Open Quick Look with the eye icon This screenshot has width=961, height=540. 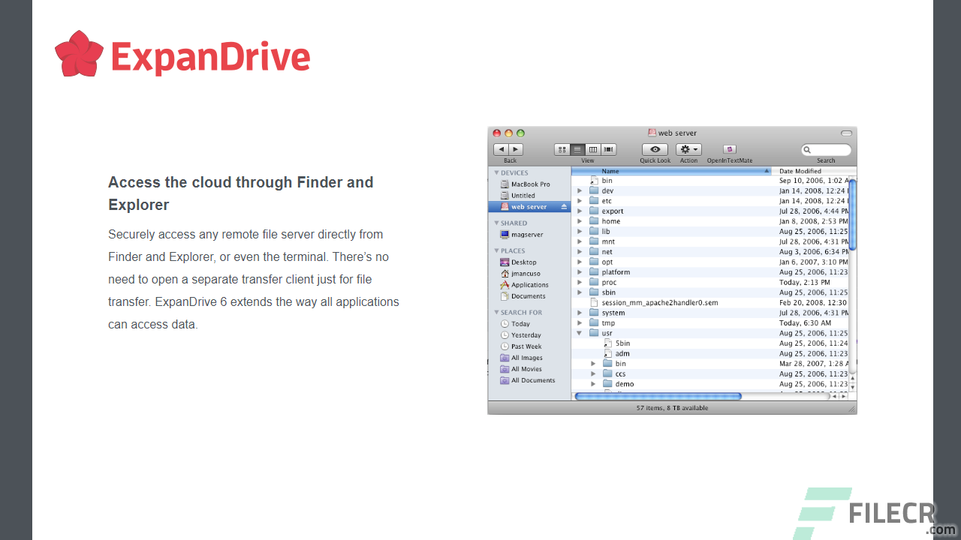click(655, 149)
